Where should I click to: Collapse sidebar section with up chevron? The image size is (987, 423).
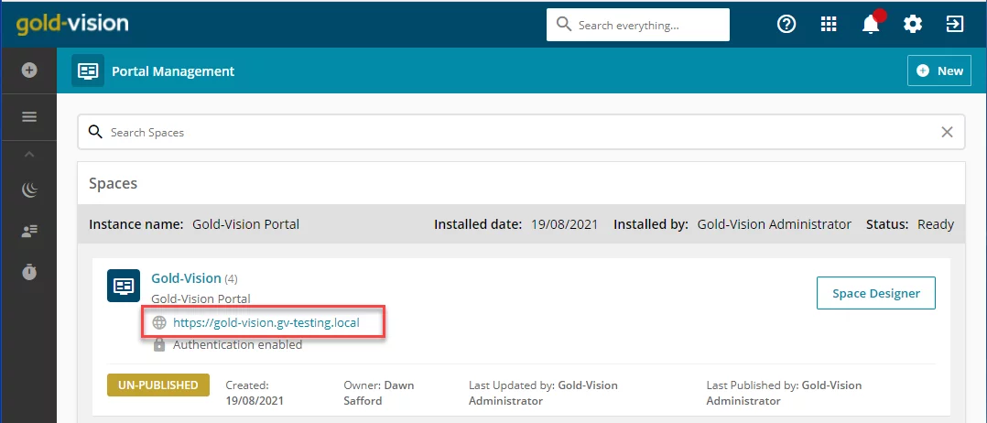click(x=29, y=154)
